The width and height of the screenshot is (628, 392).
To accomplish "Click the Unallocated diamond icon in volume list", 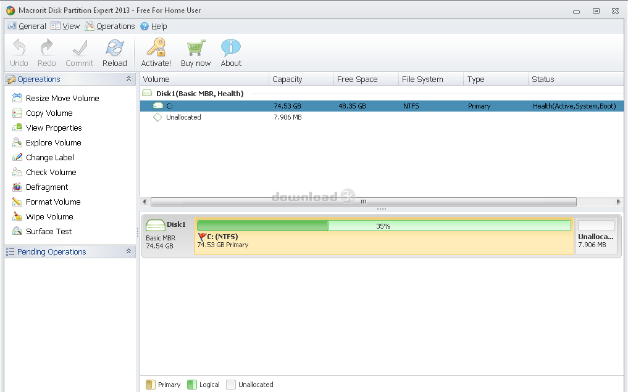I will coord(158,117).
